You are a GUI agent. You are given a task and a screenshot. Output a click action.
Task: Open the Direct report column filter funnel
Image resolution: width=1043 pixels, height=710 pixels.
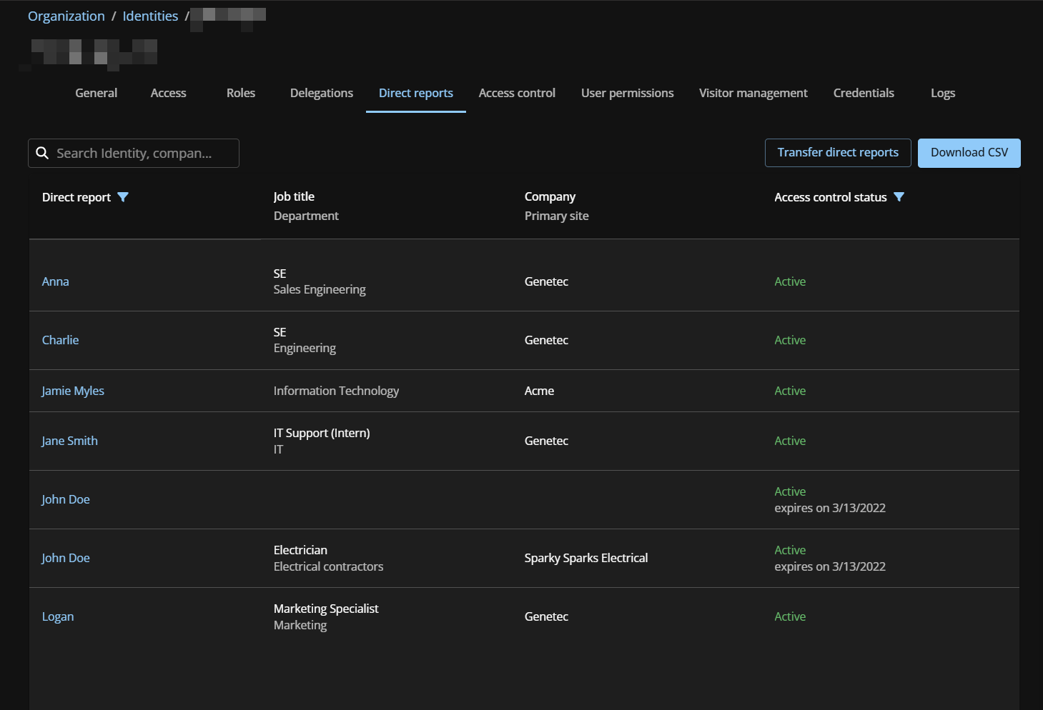pyautogui.click(x=123, y=197)
